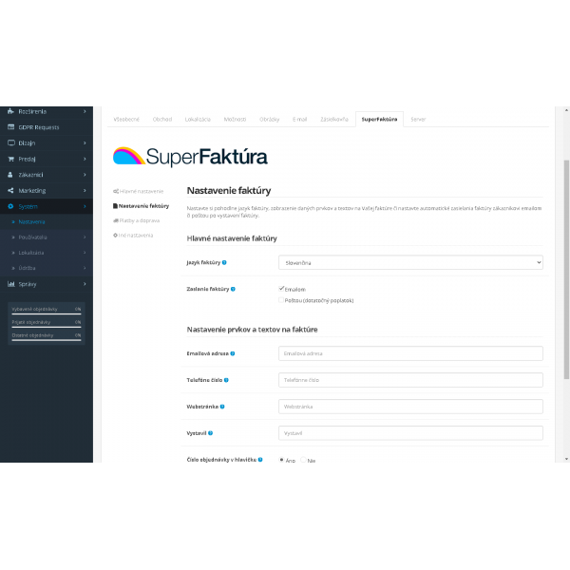Image resolution: width=570 pixels, height=570 pixels.
Task: Select the SuperFaktúra tab
Action: coord(379,120)
